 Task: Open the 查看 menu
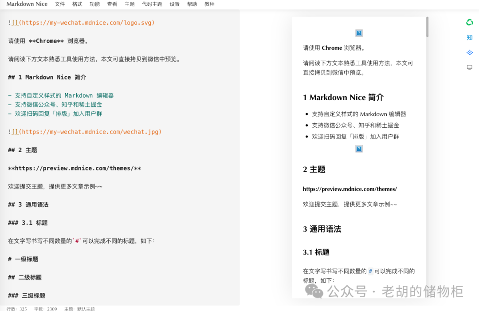tap(112, 4)
